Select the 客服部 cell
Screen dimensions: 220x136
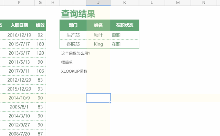(73, 44)
